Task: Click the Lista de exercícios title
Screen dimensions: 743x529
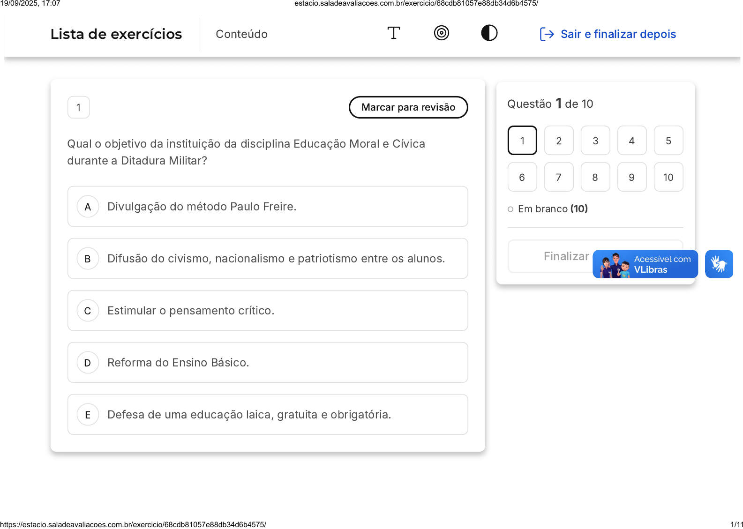Action: 116,34
